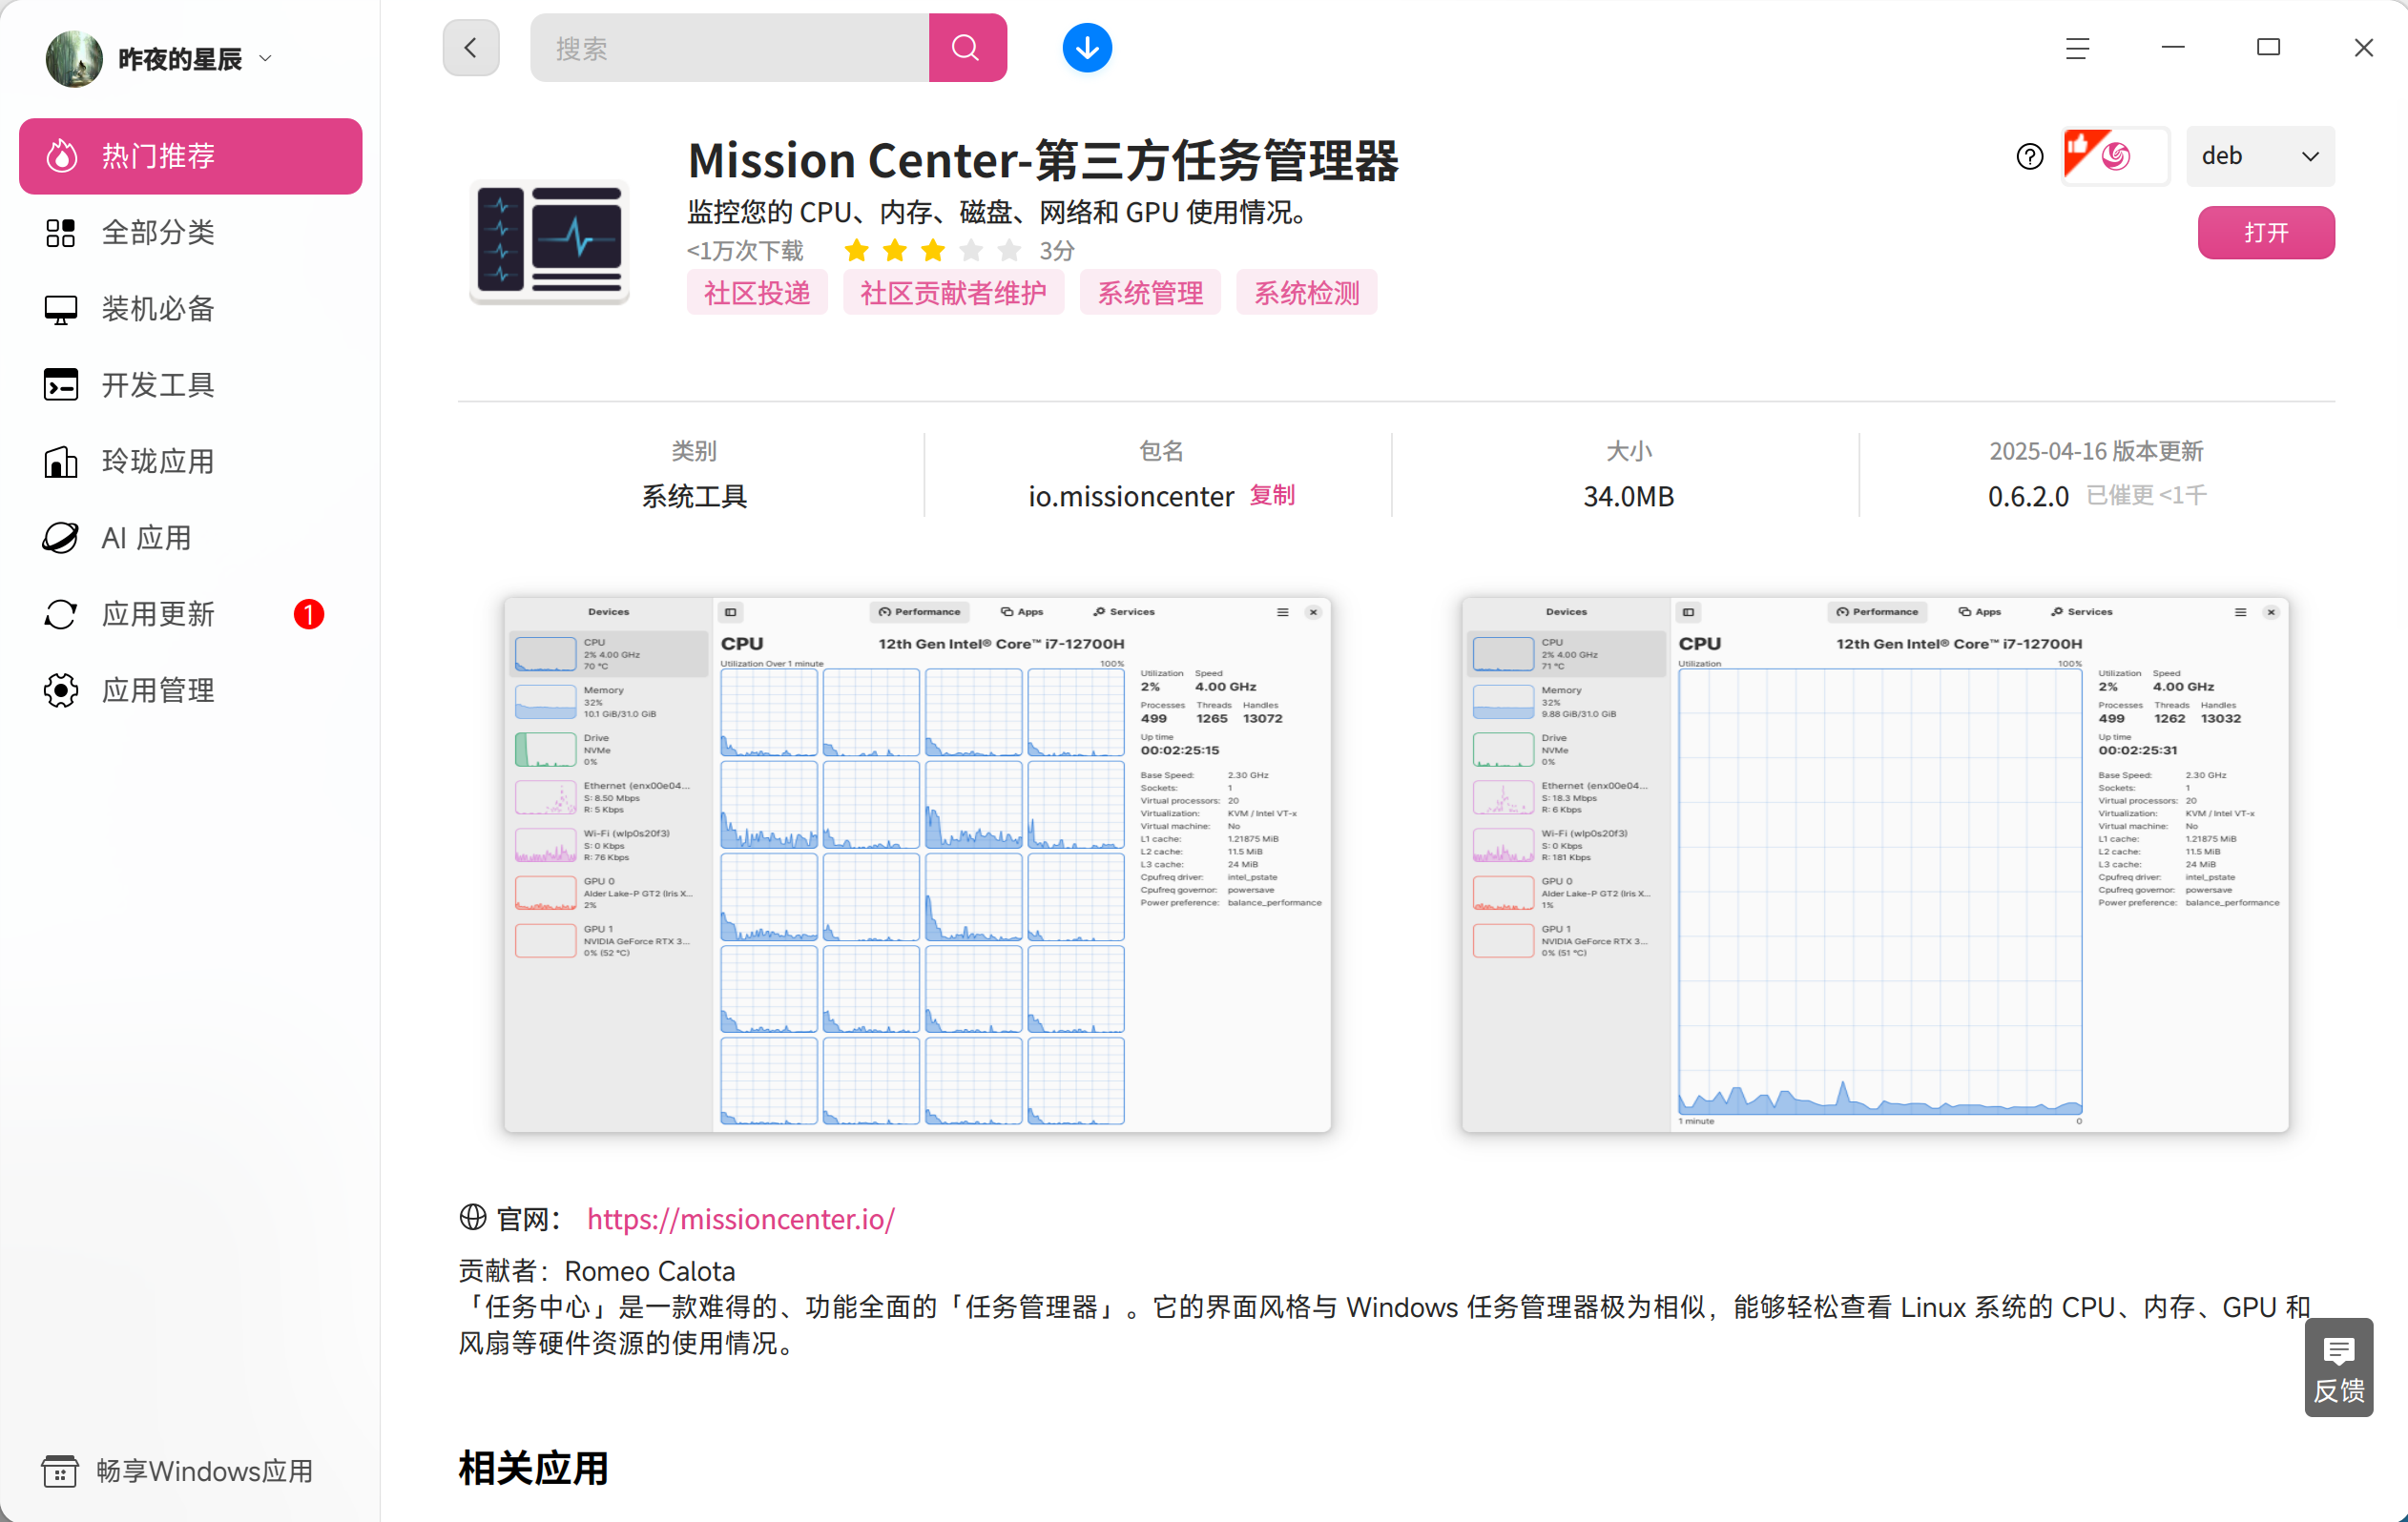Click the 已催更 <1千 label

click(x=2146, y=495)
